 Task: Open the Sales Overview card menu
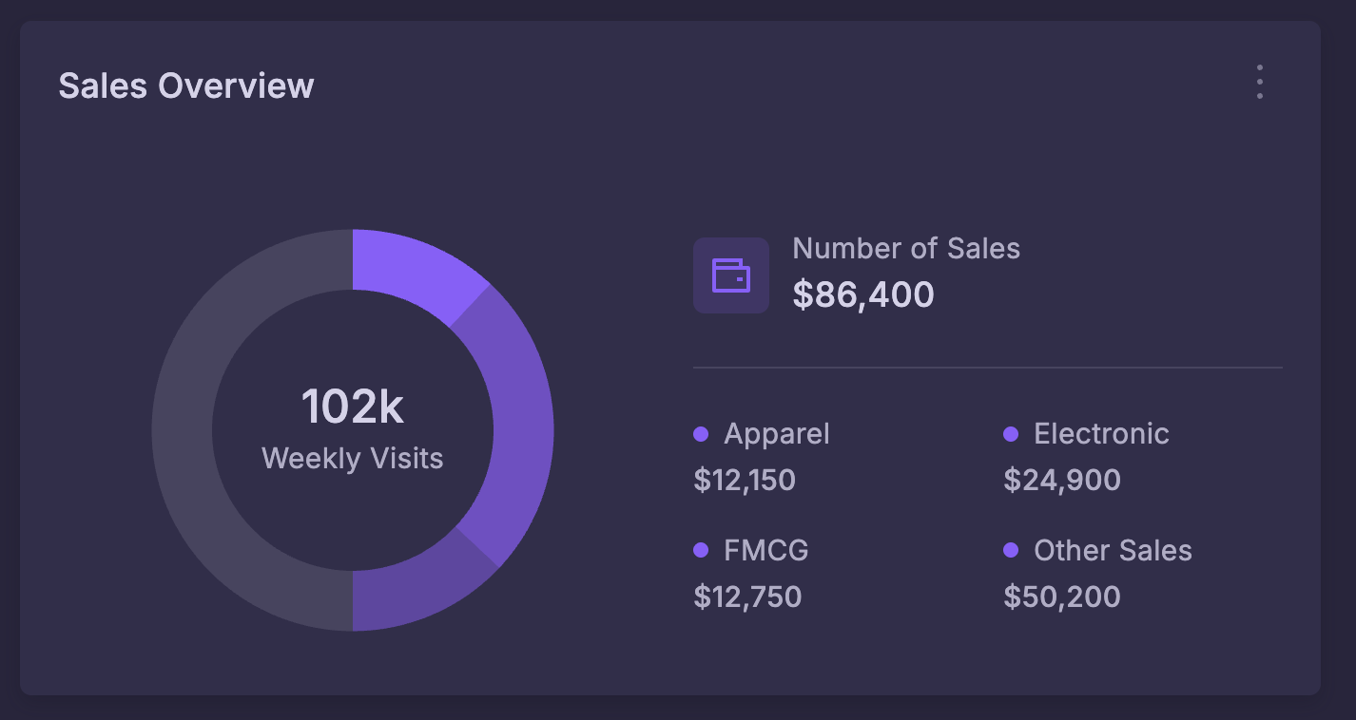point(1259,83)
